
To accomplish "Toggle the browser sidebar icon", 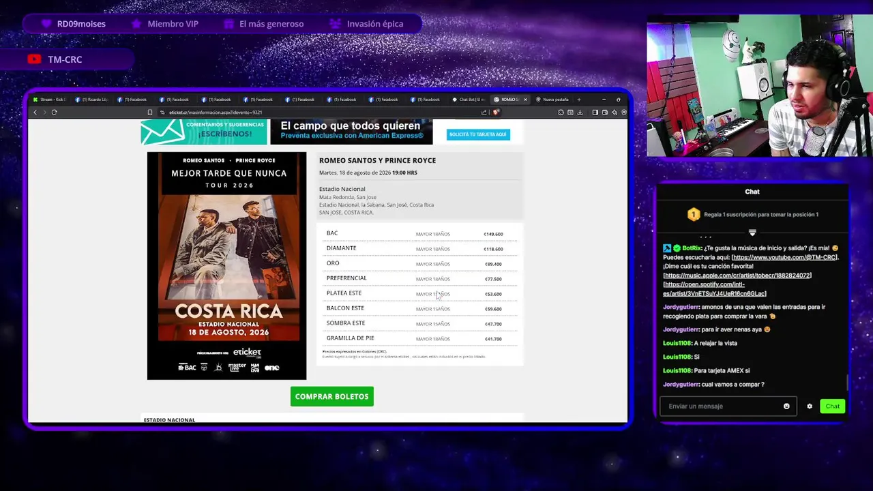I will click(x=595, y=113).
